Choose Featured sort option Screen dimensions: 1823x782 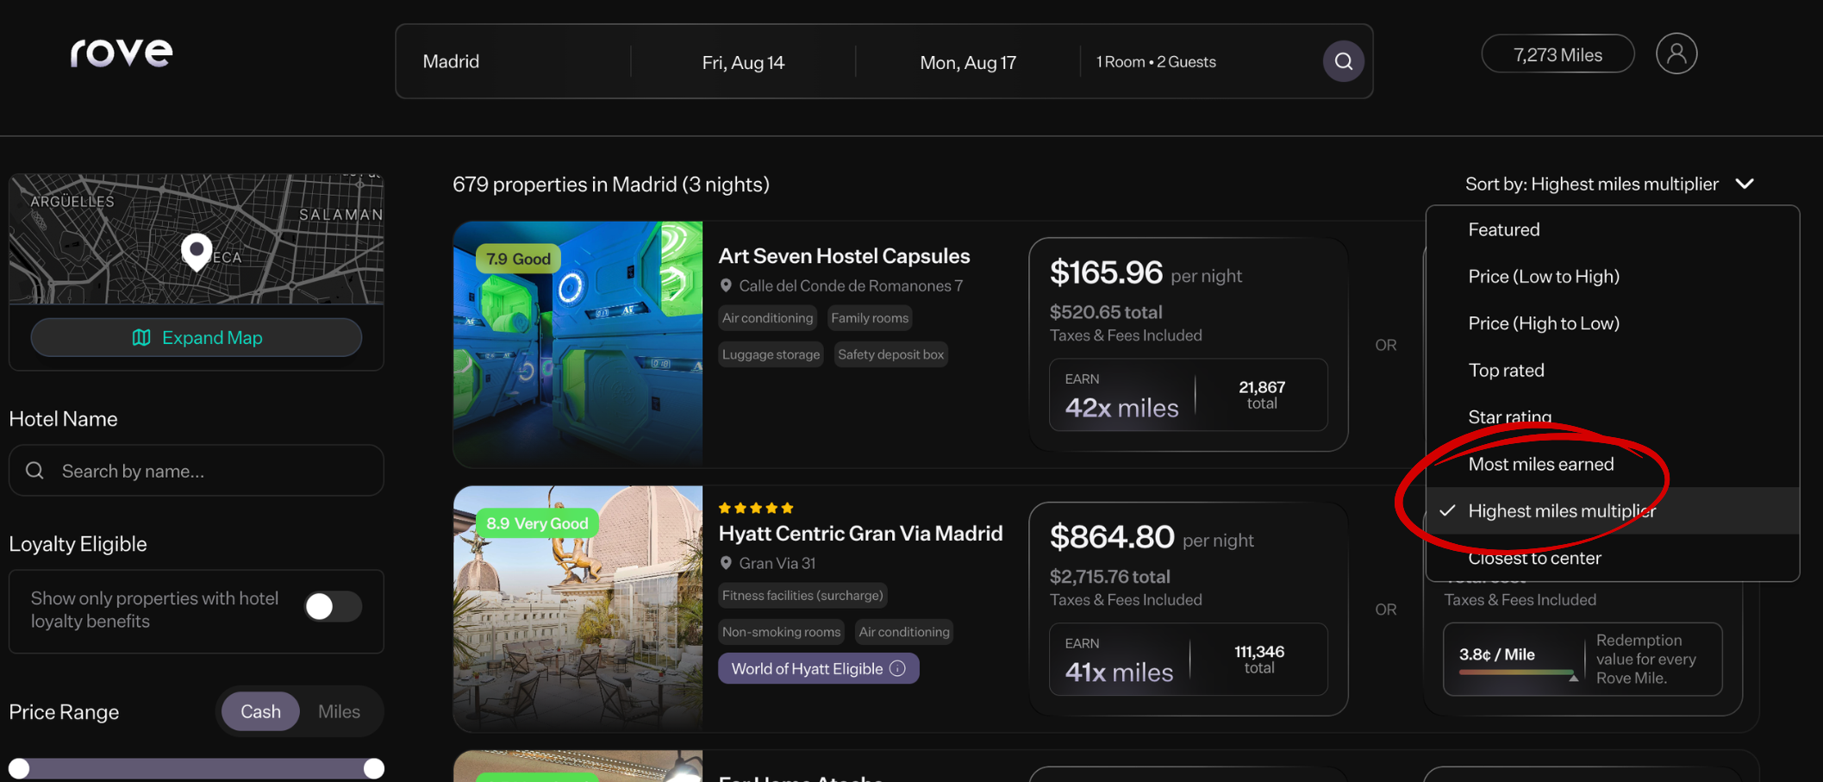[1612, 229]
